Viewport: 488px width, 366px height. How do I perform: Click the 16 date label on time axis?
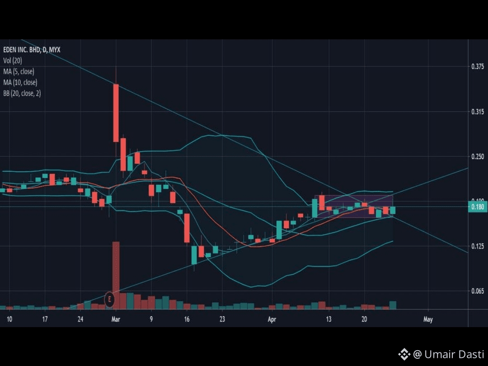click(187, 319)
